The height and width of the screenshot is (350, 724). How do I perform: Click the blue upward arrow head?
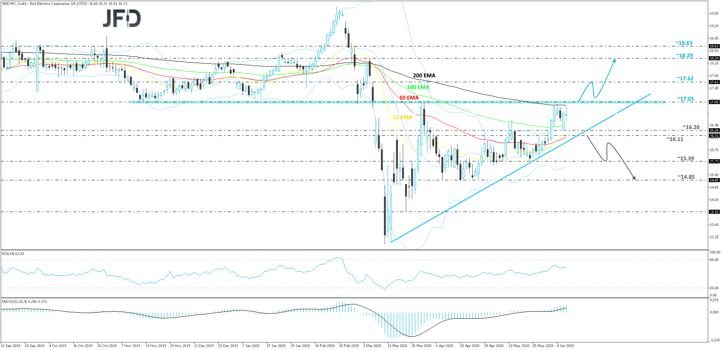click(x=614, y=60)
